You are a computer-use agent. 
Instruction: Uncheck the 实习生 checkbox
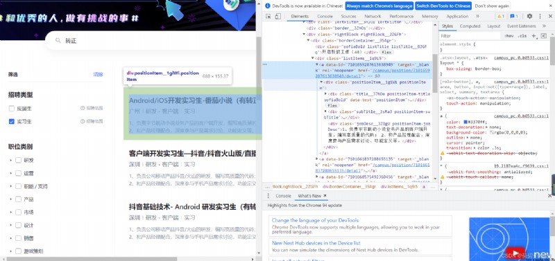(x=11, y=121)
